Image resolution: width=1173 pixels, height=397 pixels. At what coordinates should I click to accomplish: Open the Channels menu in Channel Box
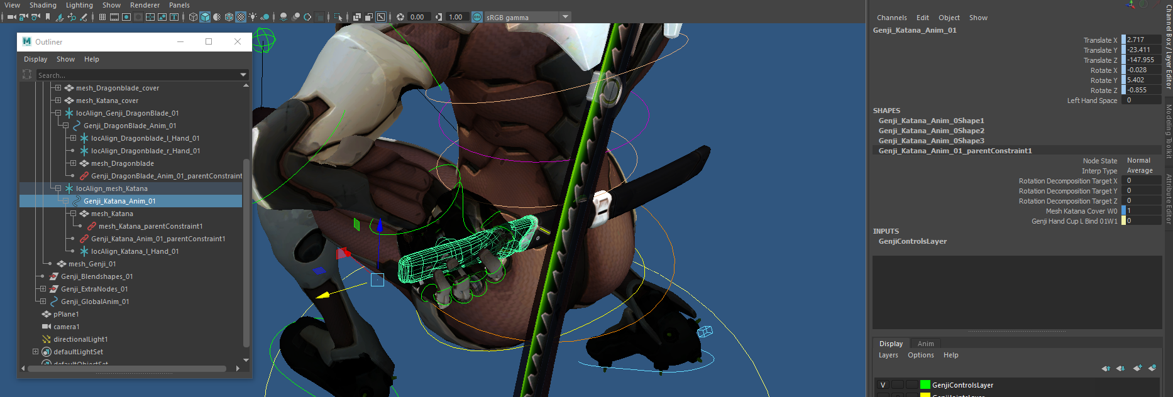(892, 18)
